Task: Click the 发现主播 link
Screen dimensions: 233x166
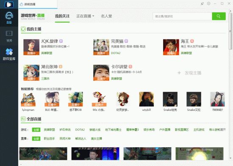Action: (x=193, y=73)
